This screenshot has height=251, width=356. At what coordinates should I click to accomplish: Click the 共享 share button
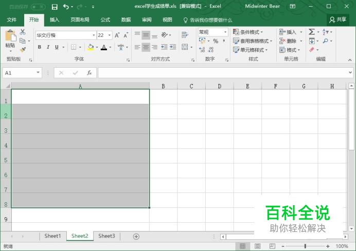338,20
